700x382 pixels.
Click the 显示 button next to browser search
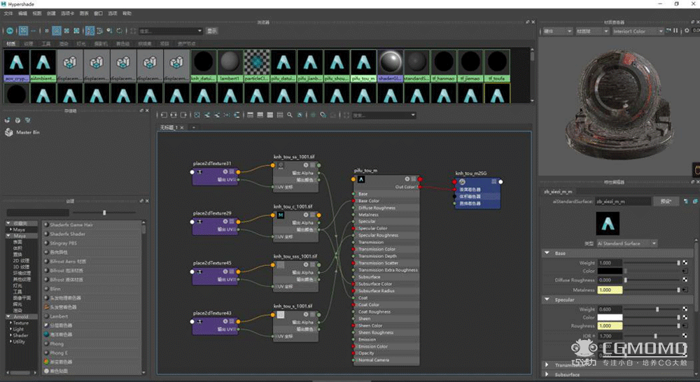[211, 31]
